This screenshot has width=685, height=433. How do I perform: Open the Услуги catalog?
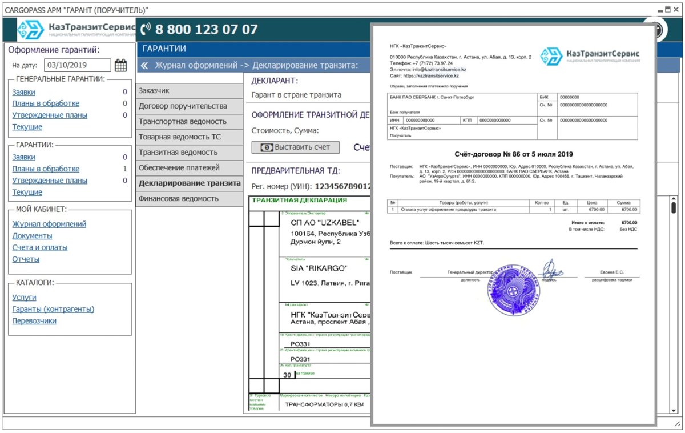[x=24, y=298]
